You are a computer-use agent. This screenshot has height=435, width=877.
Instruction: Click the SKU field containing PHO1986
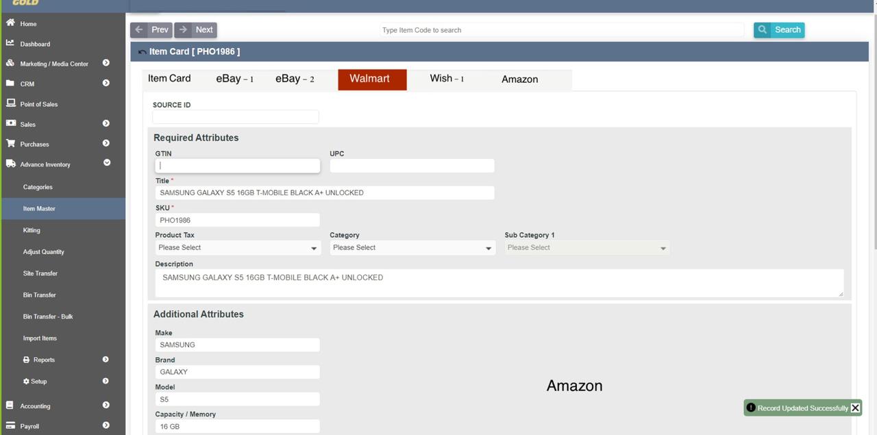point(238,220)
